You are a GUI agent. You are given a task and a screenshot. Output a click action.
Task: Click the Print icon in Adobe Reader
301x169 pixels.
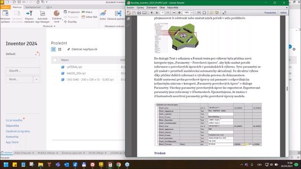[x=139, y=13]
